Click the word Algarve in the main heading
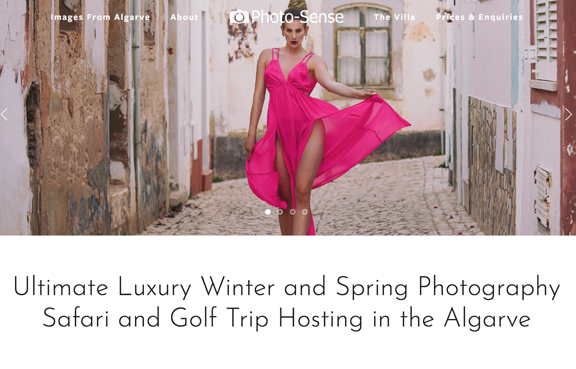The height and width of the screenshot is (369, 576). [x=487, y=318]
